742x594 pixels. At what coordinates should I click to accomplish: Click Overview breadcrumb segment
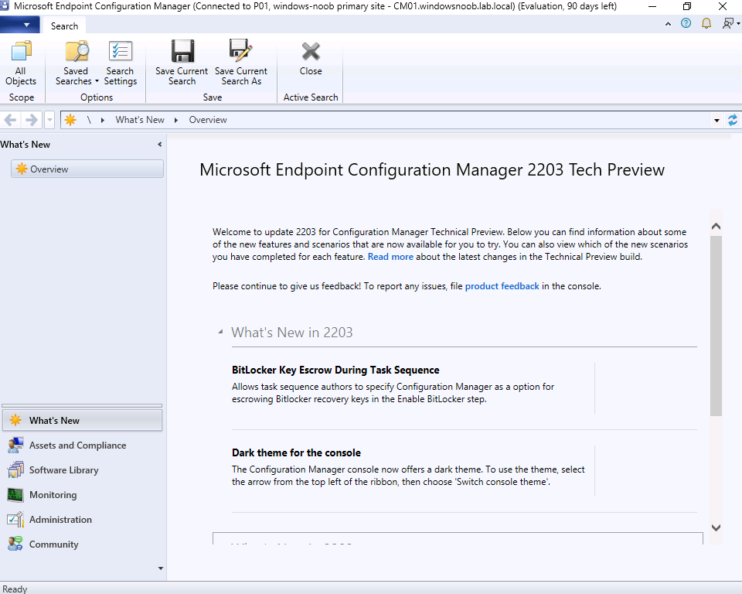[208, 120]
